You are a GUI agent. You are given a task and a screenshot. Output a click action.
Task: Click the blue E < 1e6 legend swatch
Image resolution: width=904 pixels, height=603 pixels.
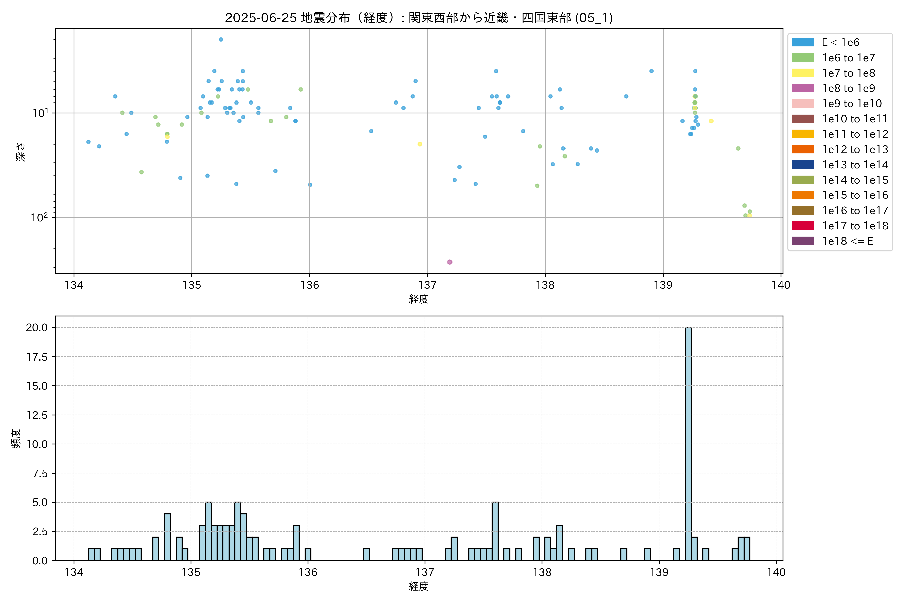click(803, 42)
